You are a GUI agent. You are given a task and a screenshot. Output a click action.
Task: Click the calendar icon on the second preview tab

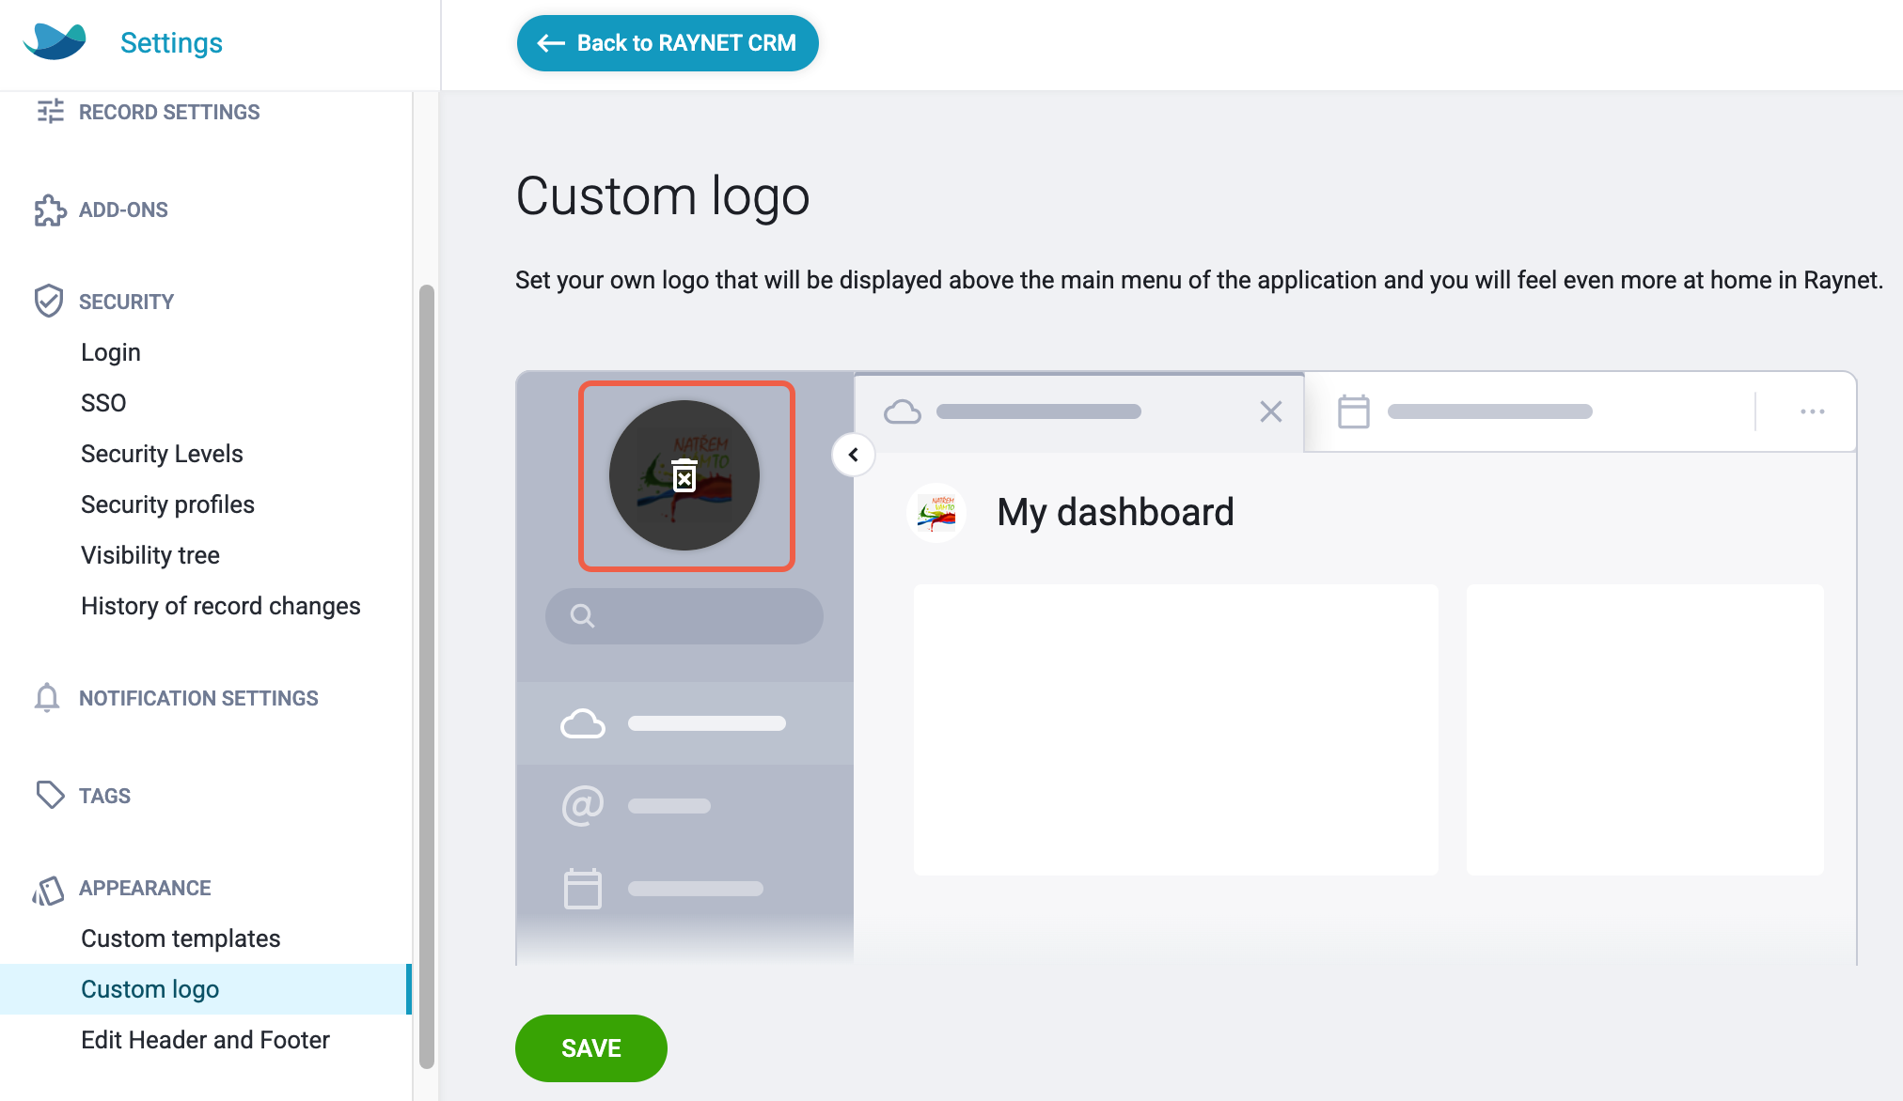(1354, 411)
